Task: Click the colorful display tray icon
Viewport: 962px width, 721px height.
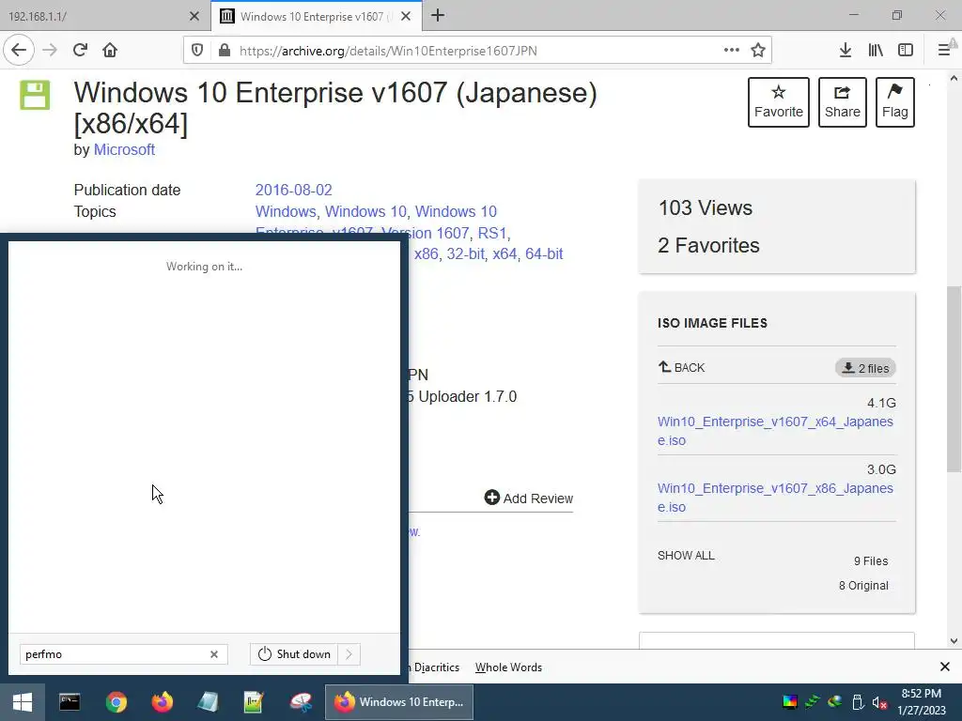Action: 789,702
